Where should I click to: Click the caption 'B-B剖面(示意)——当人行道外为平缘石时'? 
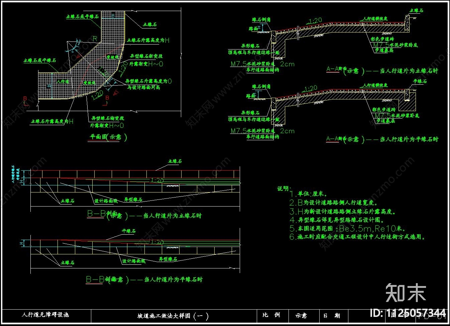(144, 279)
